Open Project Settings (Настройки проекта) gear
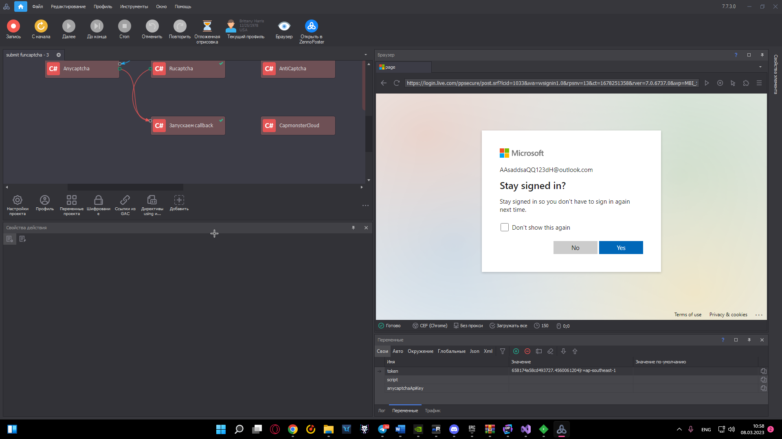Image resolution: width=782 pixels, height=439 pixels. pos(18,200)
